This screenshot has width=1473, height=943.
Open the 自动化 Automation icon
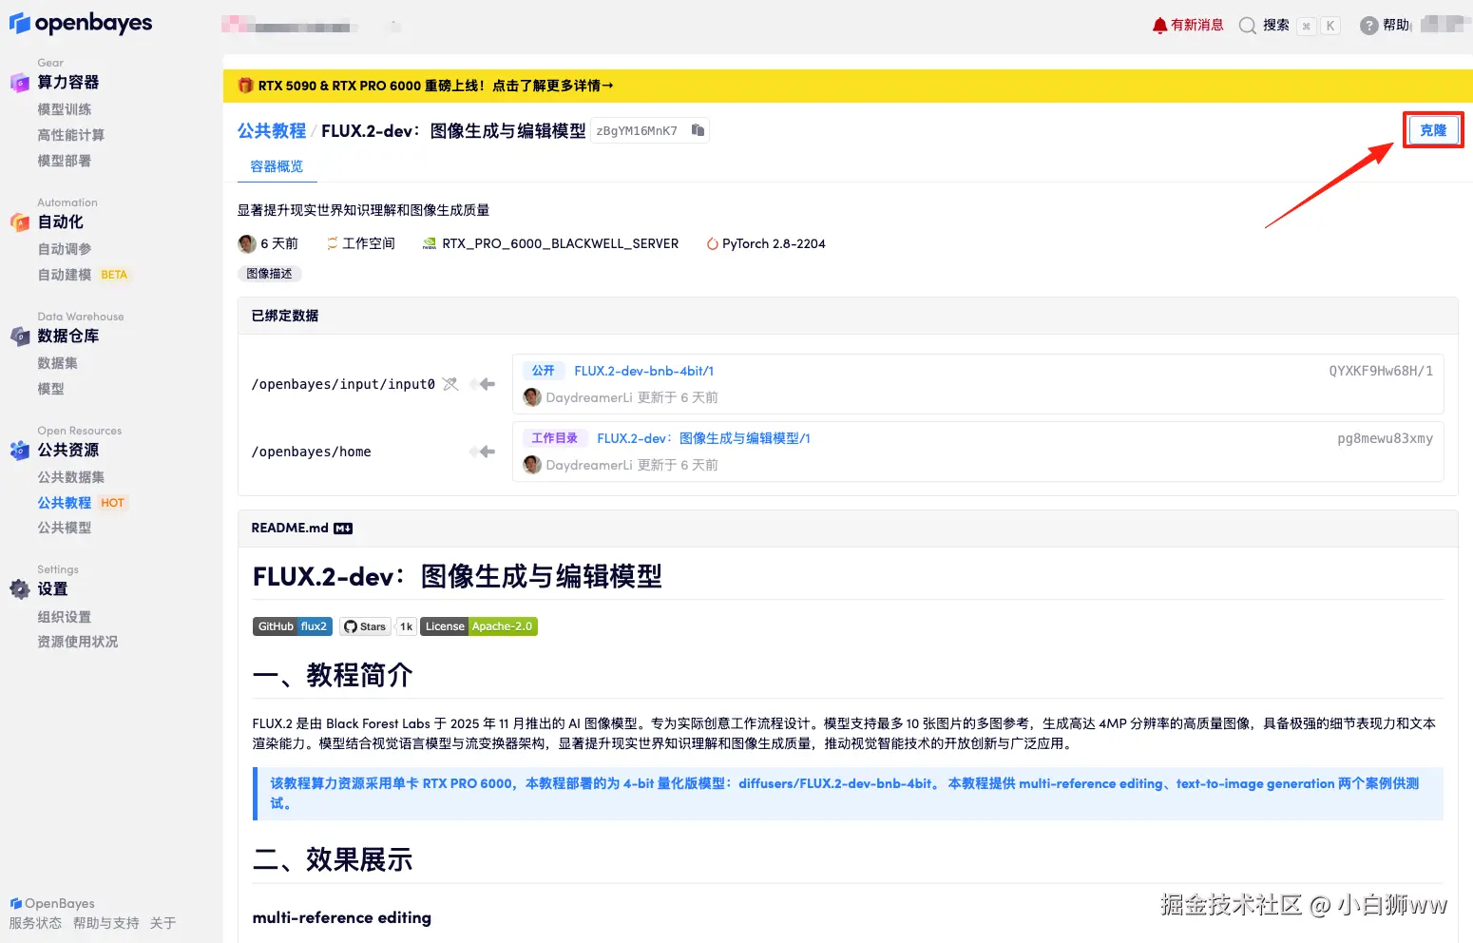[20, 222]
